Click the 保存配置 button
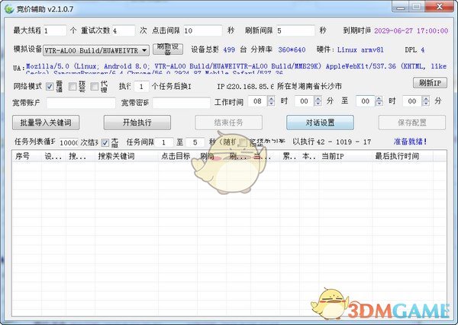The height and width of the screenshot is (325, 458). (x=412, y=123)
